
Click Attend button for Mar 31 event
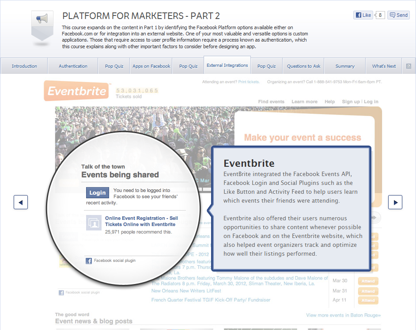click(x=368, y=291)
